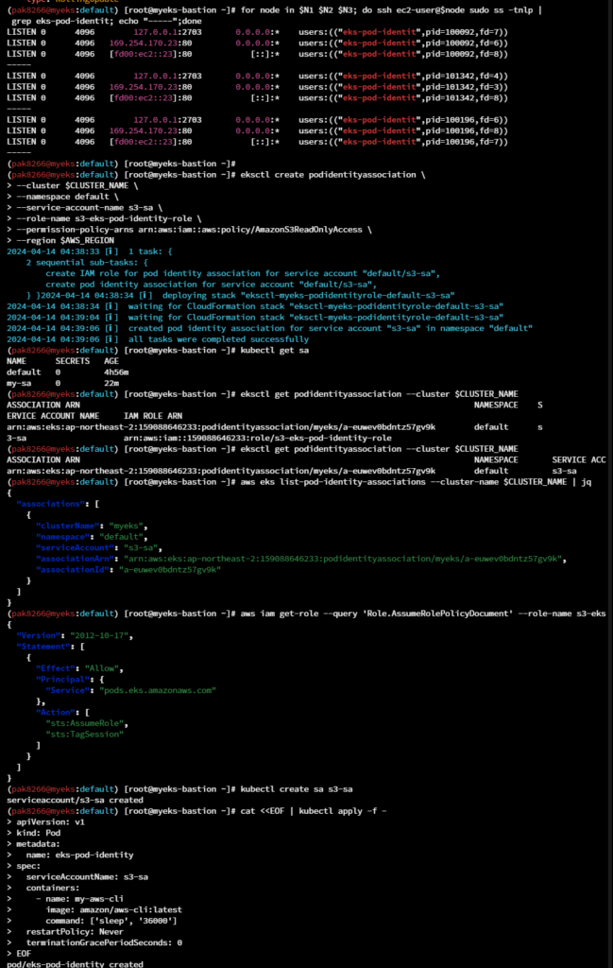The height and width of the screenshot is (968, 613).
Task: Click the 'my-sa' service account row name
Action: click(x=19, y=384)
